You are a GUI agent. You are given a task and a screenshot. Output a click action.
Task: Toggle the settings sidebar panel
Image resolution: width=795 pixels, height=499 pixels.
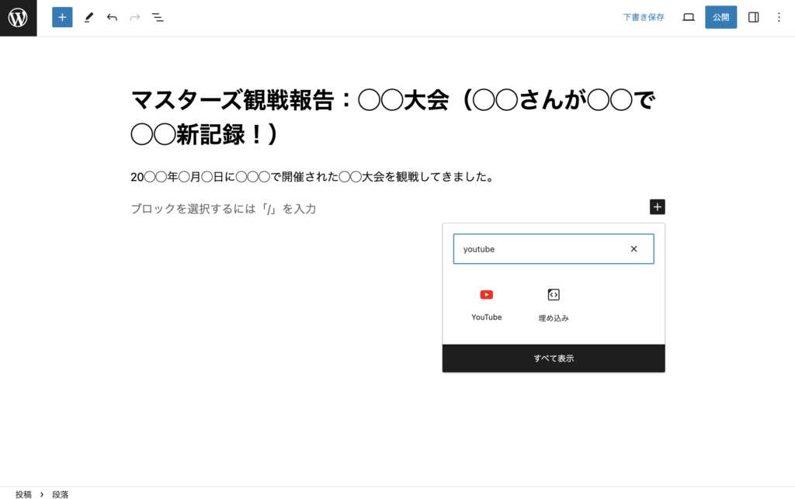click(x=753, y=17)
